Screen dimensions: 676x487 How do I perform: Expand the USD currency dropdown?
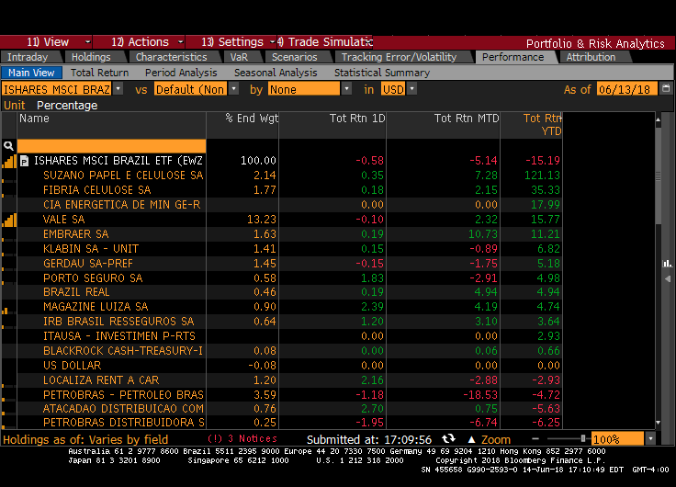[x=412, y=89]
